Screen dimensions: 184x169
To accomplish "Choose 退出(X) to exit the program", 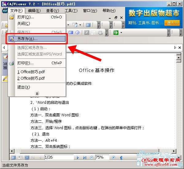I will click(37, 87).
